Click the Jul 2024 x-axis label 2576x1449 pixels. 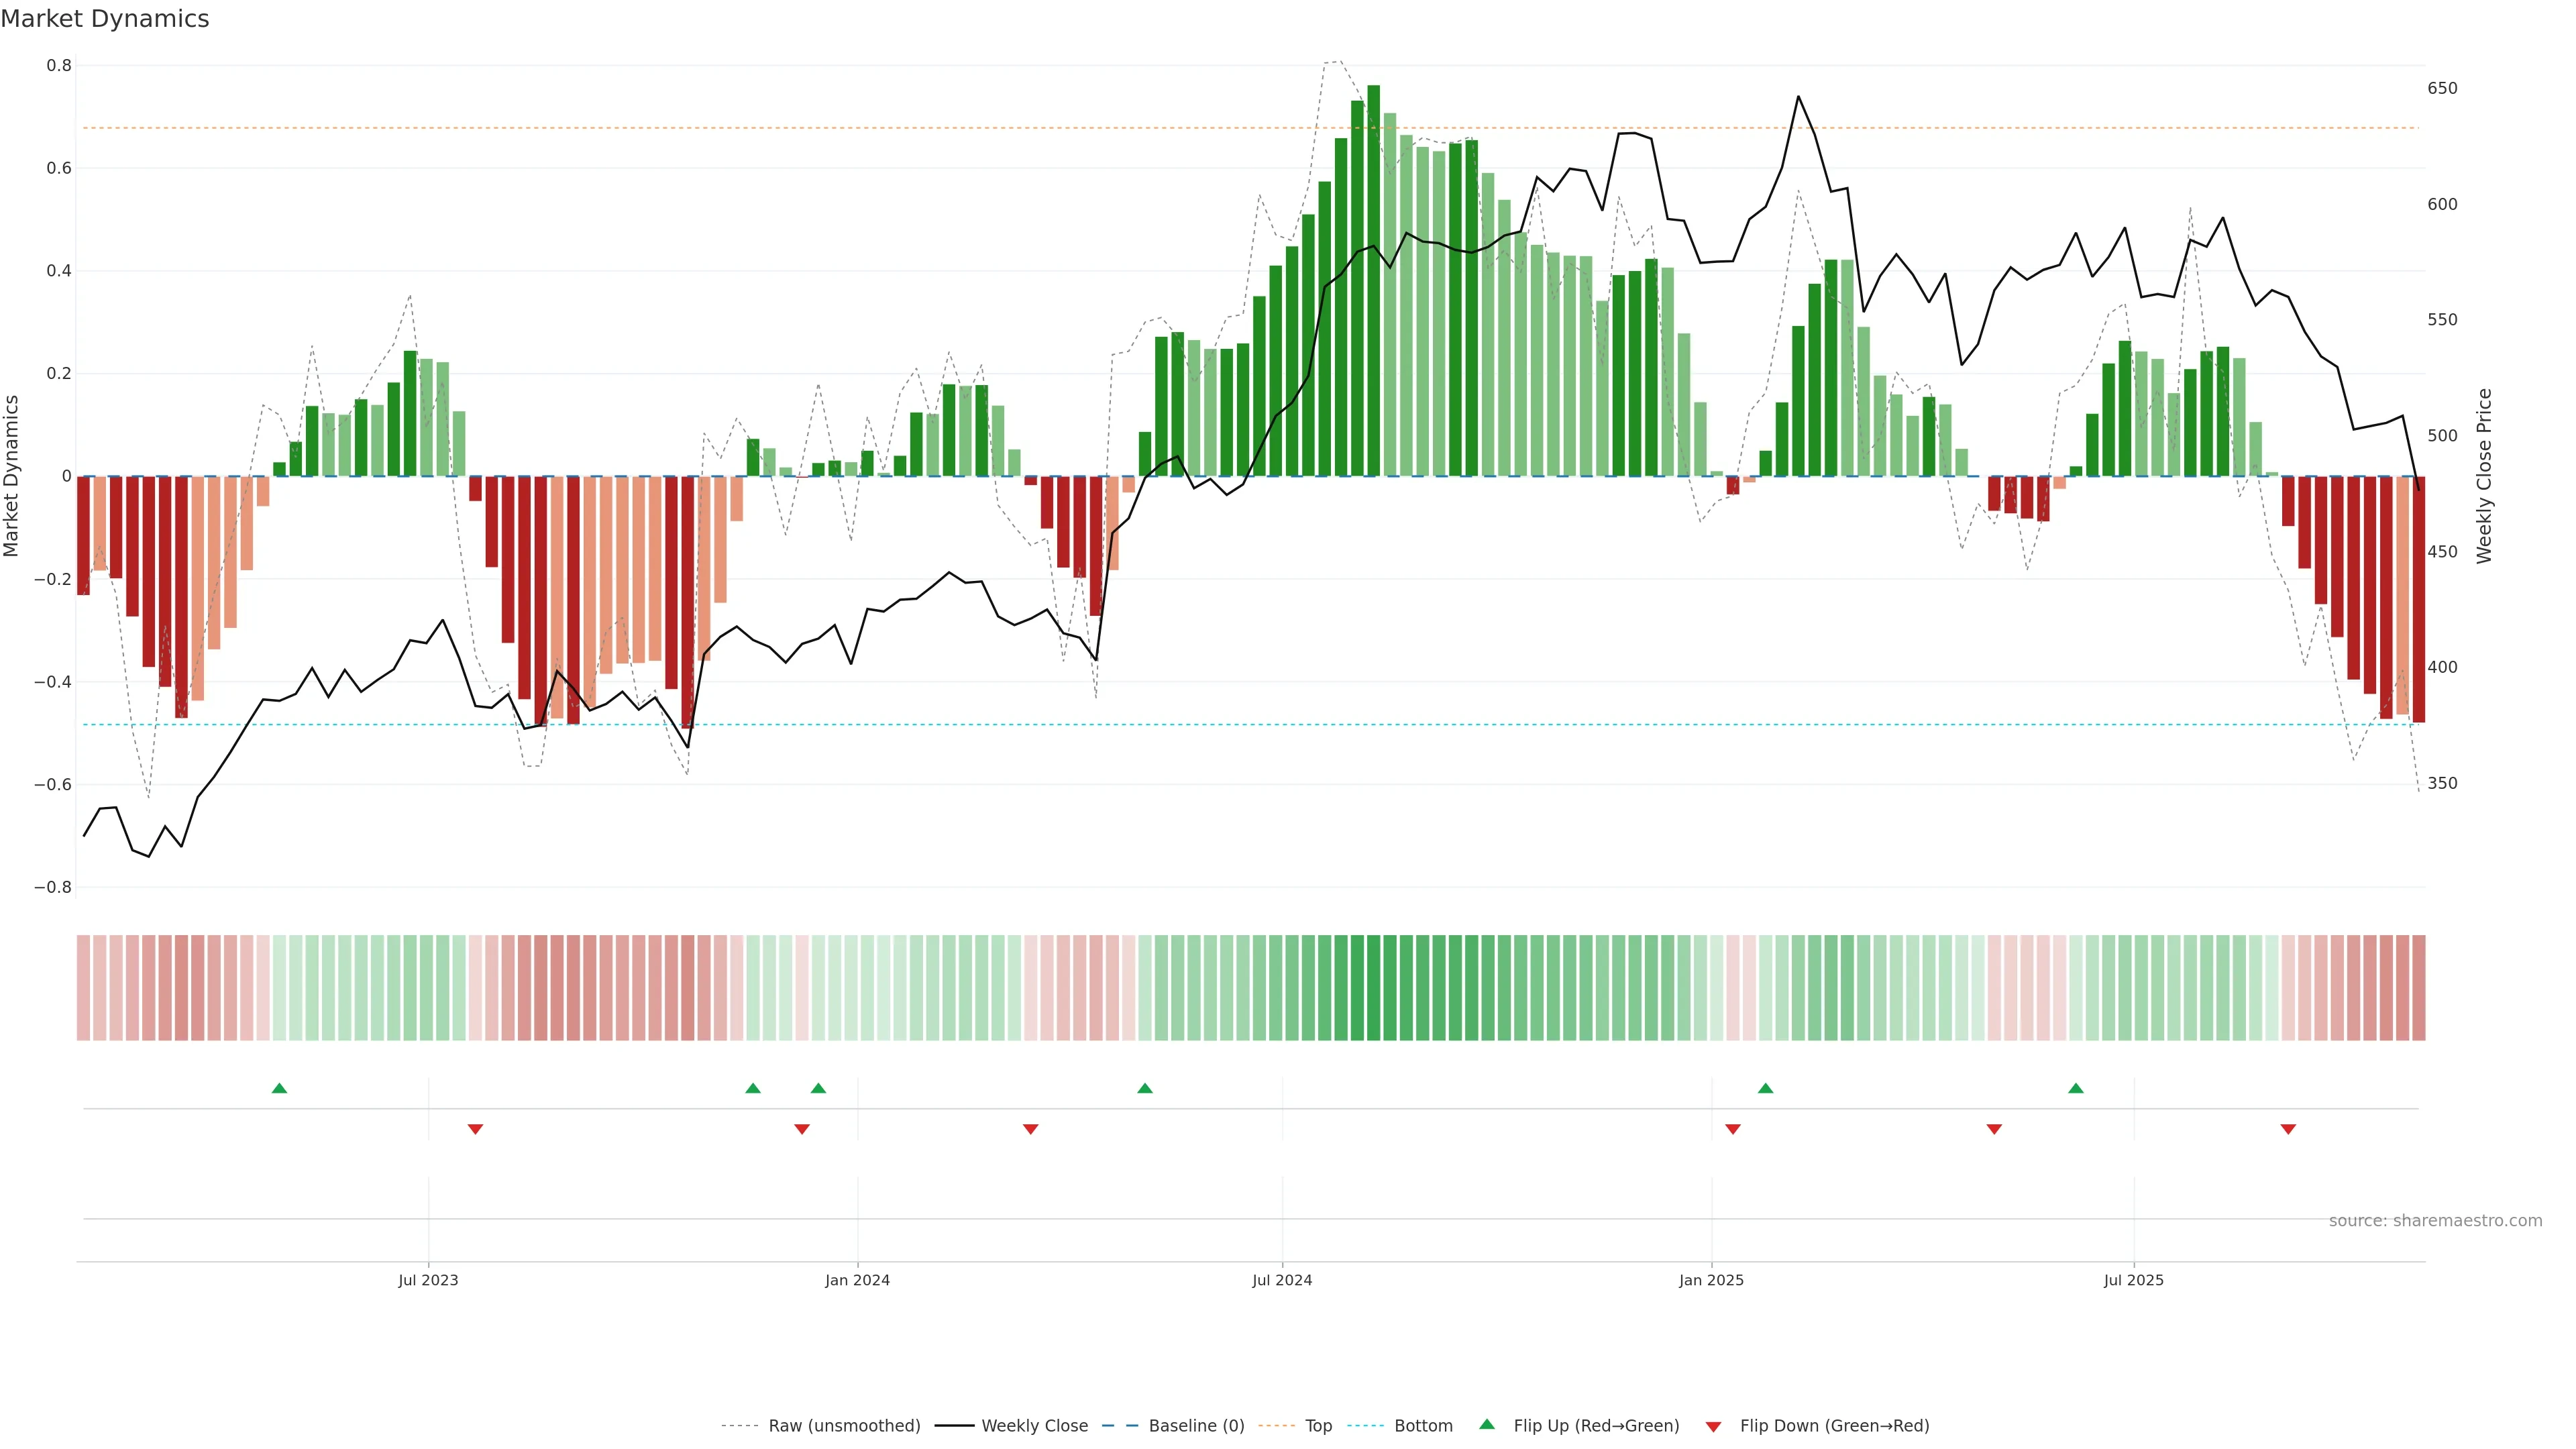click(x=1282, y=1280)
